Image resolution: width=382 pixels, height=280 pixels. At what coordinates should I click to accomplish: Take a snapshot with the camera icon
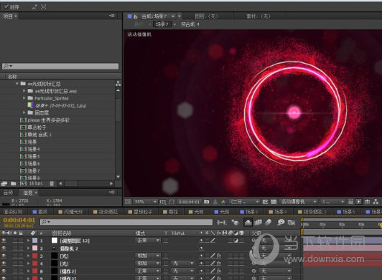pos(206,202)
